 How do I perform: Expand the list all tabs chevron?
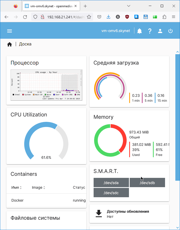pos(129,6)
